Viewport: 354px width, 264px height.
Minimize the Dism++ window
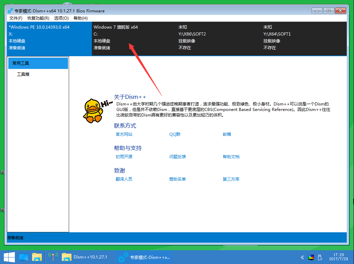pos(317,11)
